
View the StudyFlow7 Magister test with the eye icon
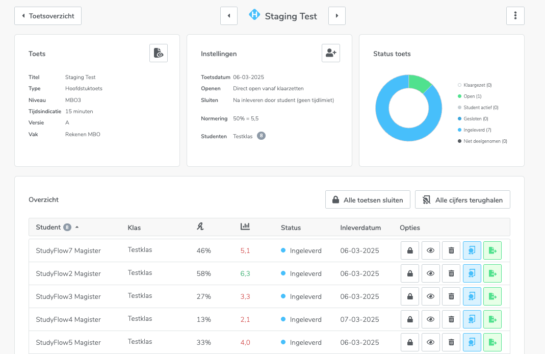coord(431,250)
